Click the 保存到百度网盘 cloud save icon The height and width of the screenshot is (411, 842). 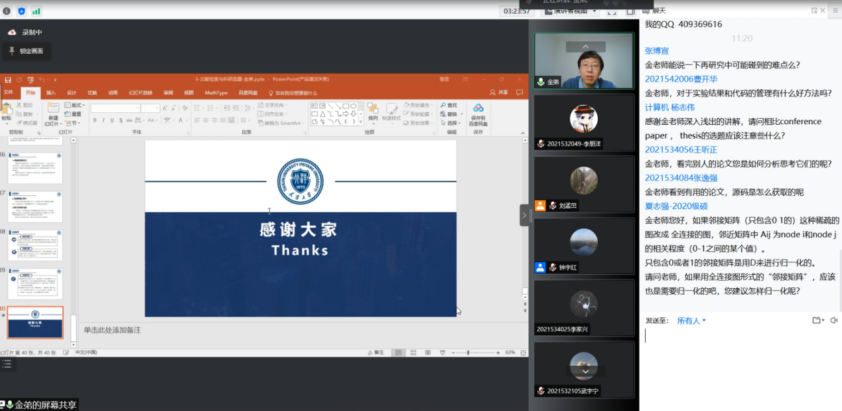478,109
